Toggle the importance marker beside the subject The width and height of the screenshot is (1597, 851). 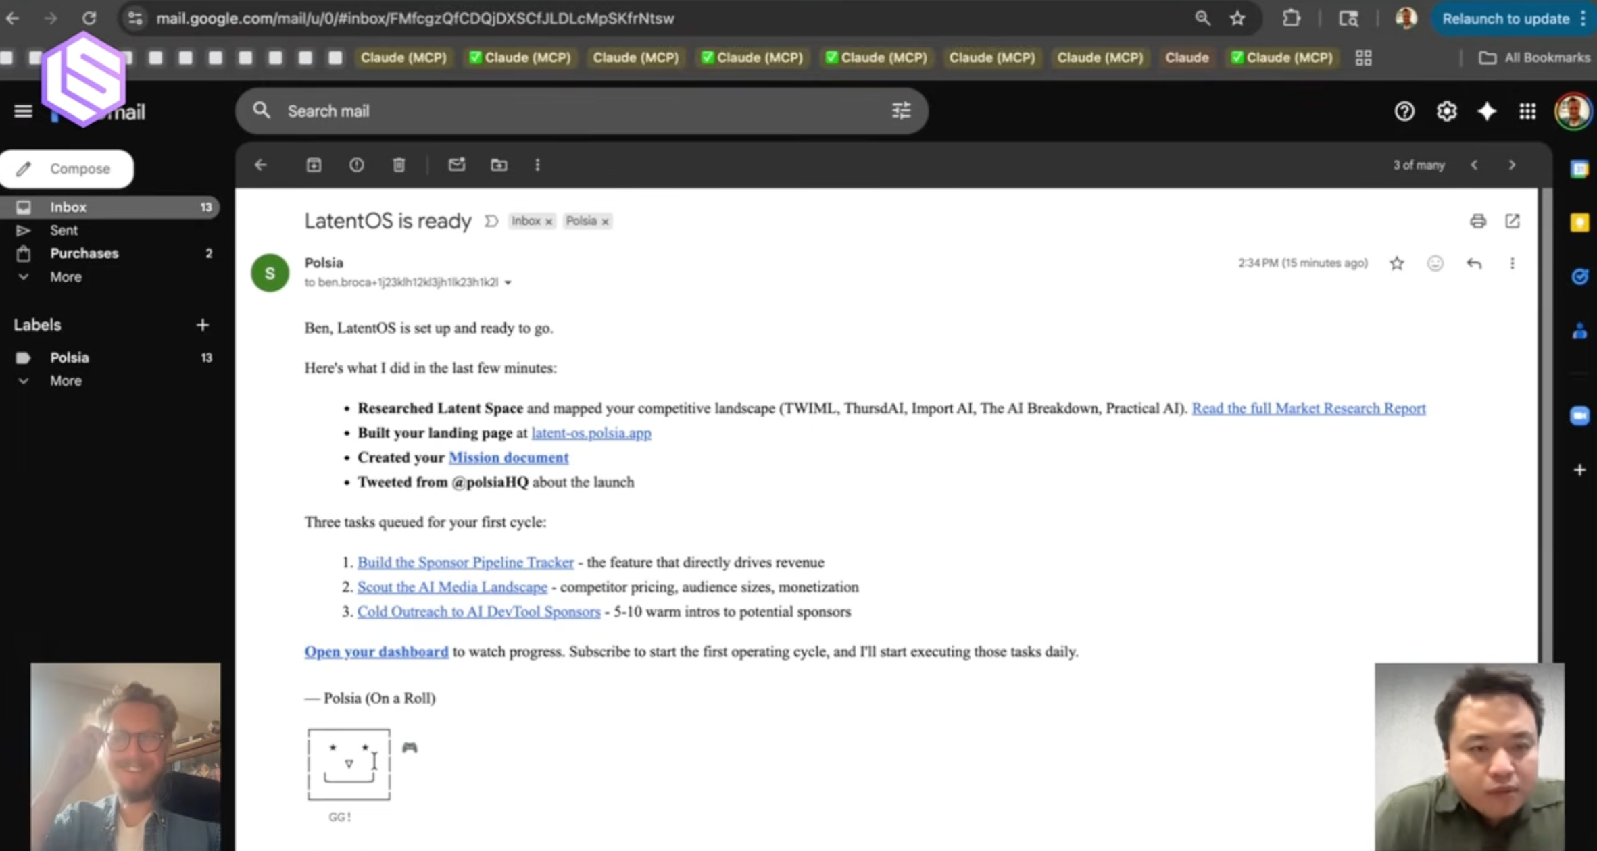coord(491,221)
